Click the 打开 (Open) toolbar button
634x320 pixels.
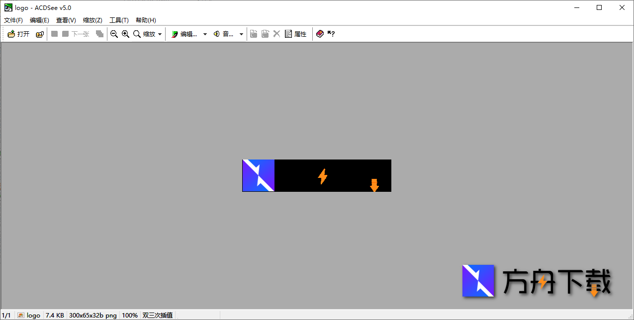coord(19,34)
